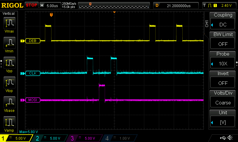Image resolution: width=238 pixels, height=142 pixels.
Task: Select the Vbase measurement icon
Action: pos(10,102)
